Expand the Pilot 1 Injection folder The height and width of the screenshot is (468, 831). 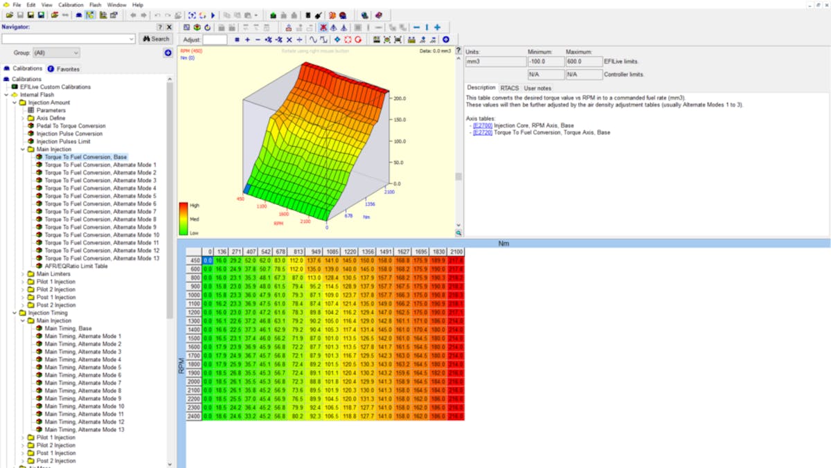coord(23,282)
